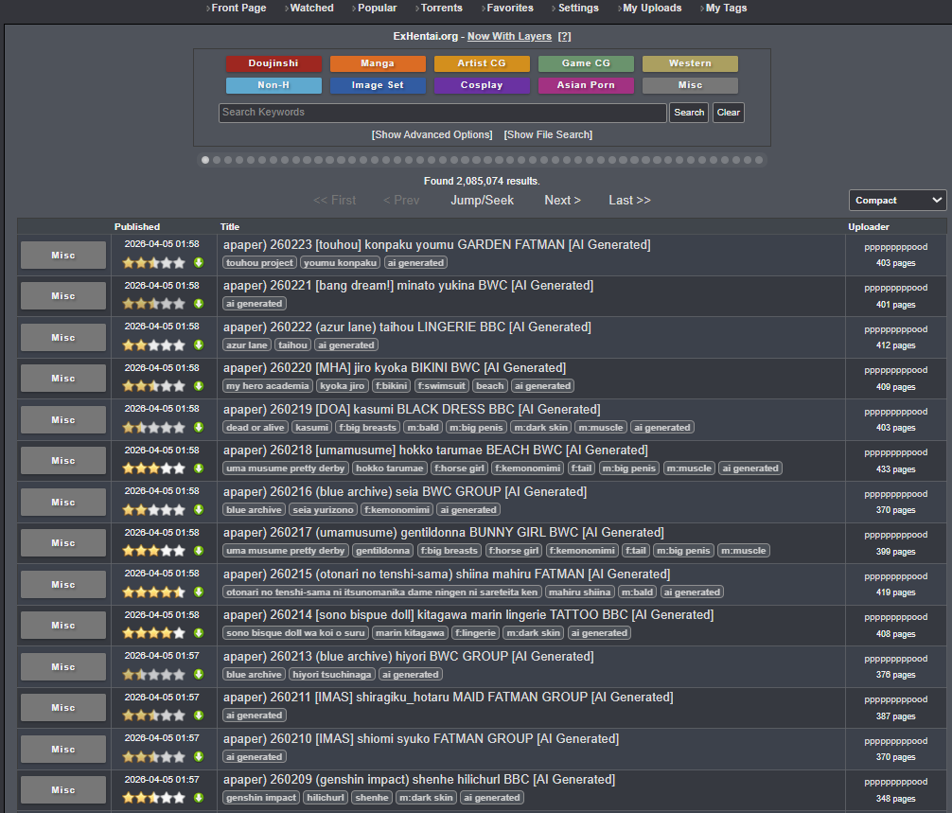Click the [?] help link

click(565, 36)
